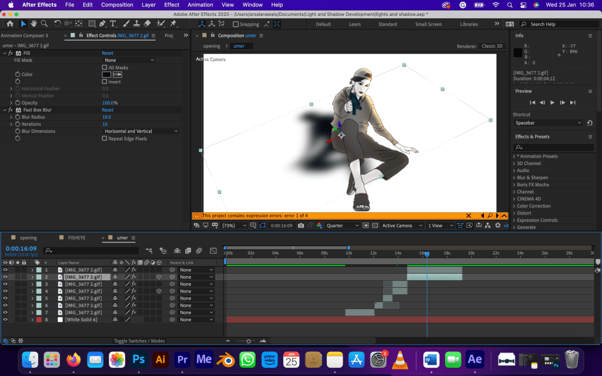Expand the Blur & Sharpen effects category
This screenshot has width=602, height=376.
tap(532, 177)
